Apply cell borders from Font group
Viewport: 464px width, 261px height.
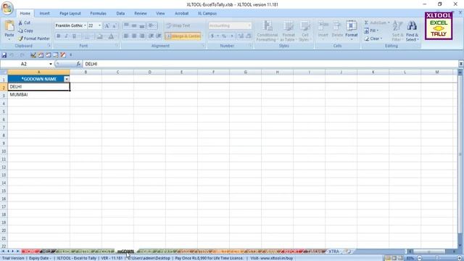tap(88, 36)
